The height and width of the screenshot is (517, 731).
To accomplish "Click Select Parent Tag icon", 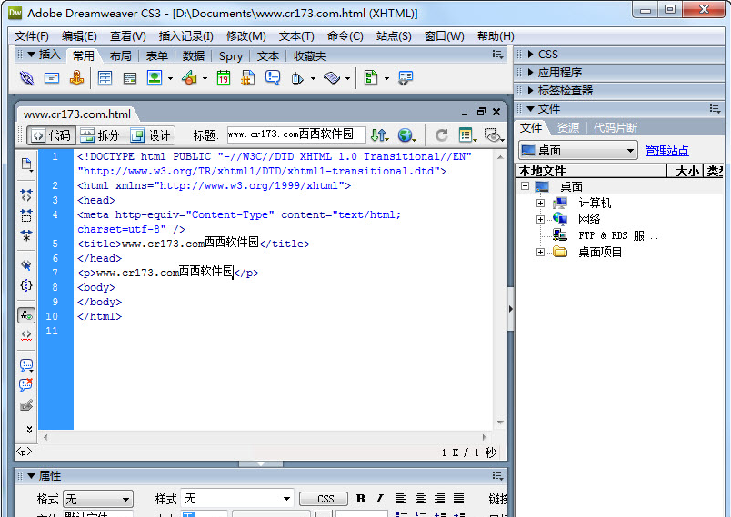I will pyautogui.click(x=26, y=265).
